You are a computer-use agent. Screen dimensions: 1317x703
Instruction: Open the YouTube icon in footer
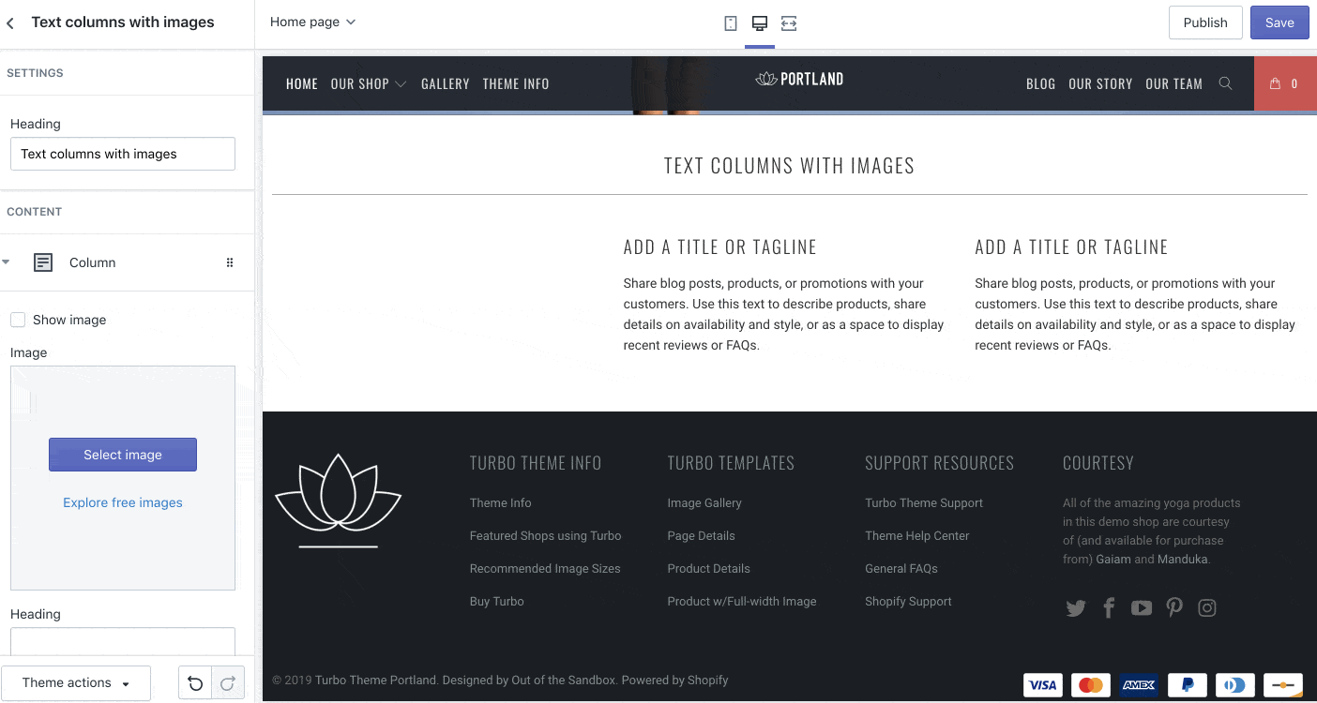click(1141, 608)
